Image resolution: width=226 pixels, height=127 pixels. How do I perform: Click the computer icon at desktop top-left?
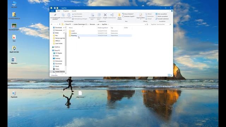14,3
